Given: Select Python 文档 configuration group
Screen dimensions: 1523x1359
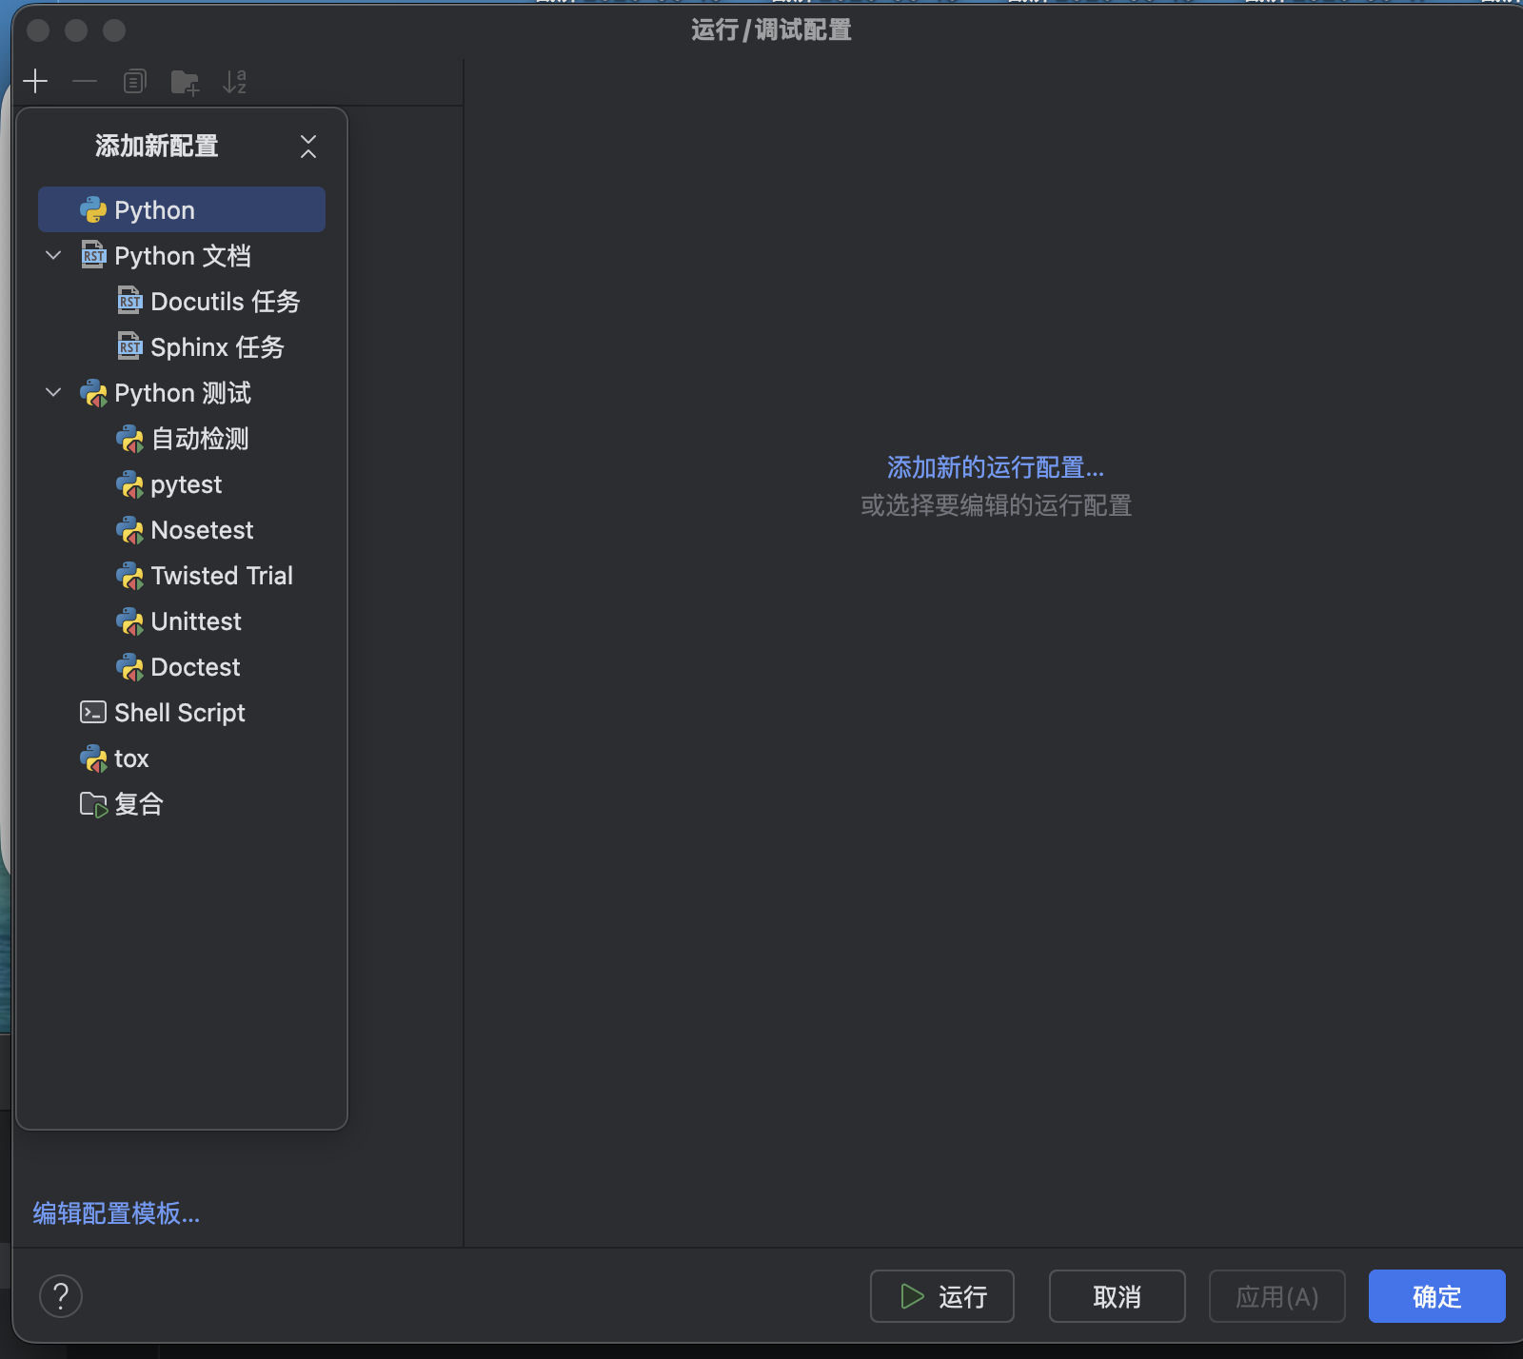Looking at the screenshot, I should pos(182,255).
